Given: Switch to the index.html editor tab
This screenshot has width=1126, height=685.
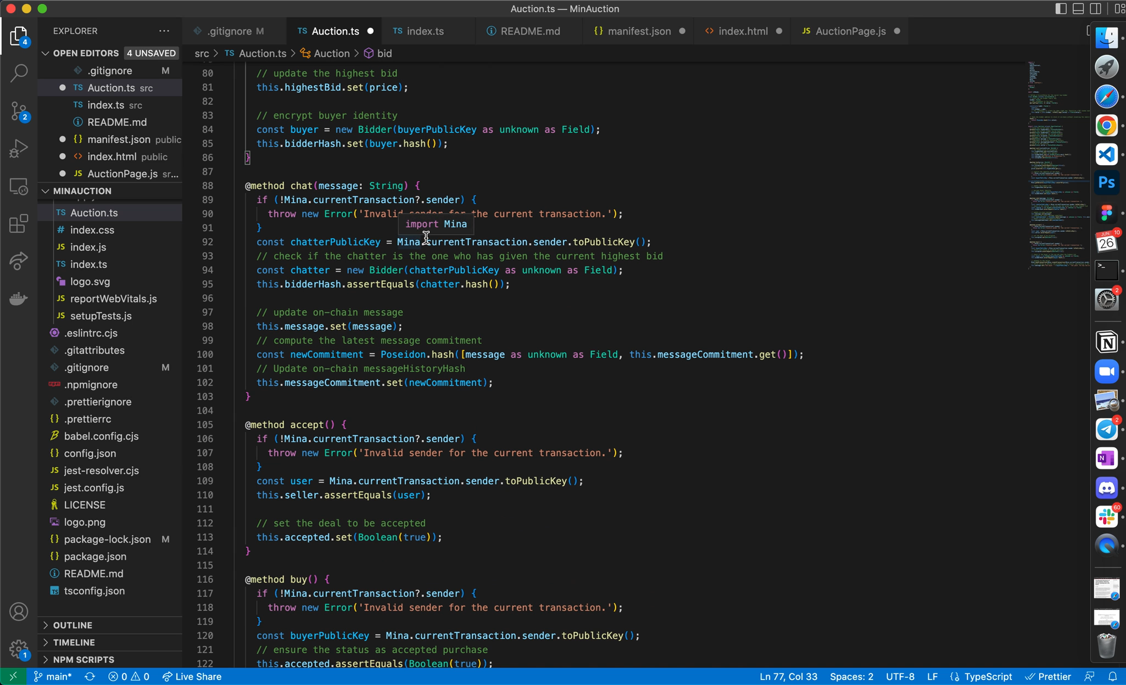Looking at the screenshot, I should 743,31.
